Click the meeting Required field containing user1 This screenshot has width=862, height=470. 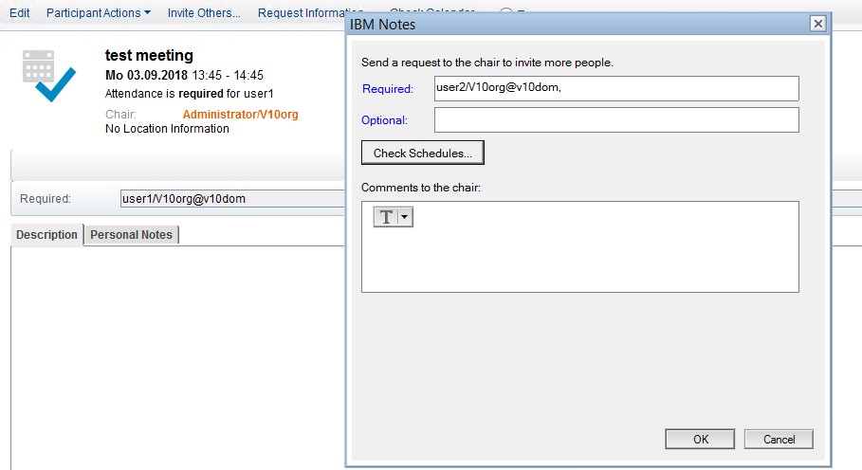(228, 199)
